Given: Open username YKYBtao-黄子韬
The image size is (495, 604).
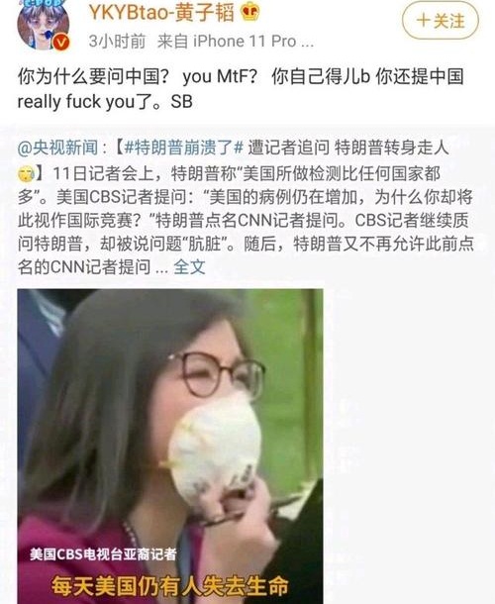Looking at the screenshot, I should pyautogui.click(x=161, y=12).
